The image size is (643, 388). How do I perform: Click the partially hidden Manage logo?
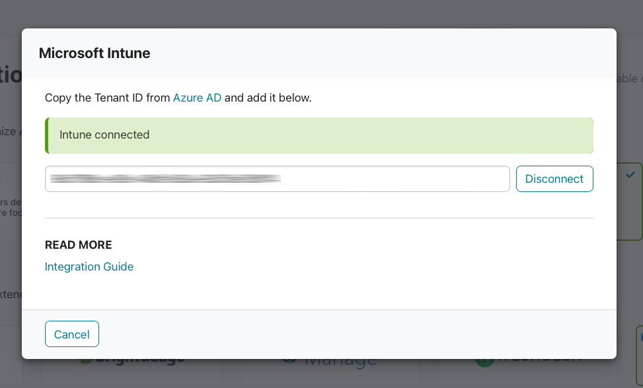pyautogui.click(x=330, y=362)
